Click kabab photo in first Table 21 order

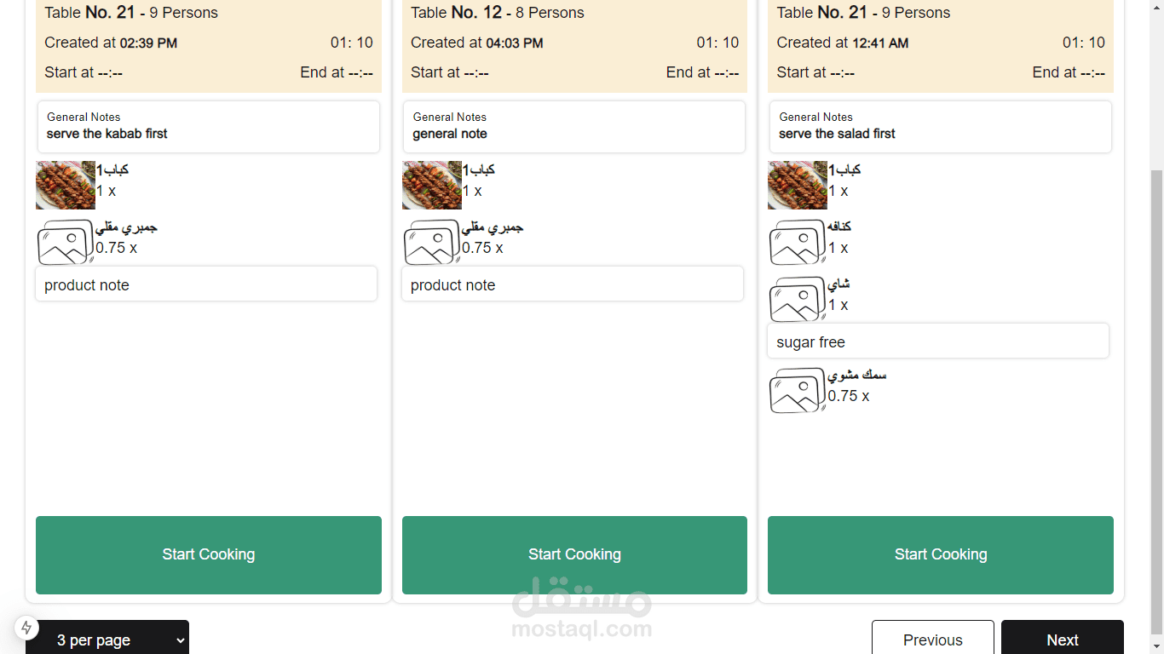pos(66,185)
